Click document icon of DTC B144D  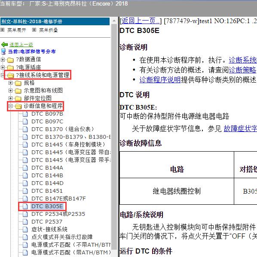click(x=25, y=183)
